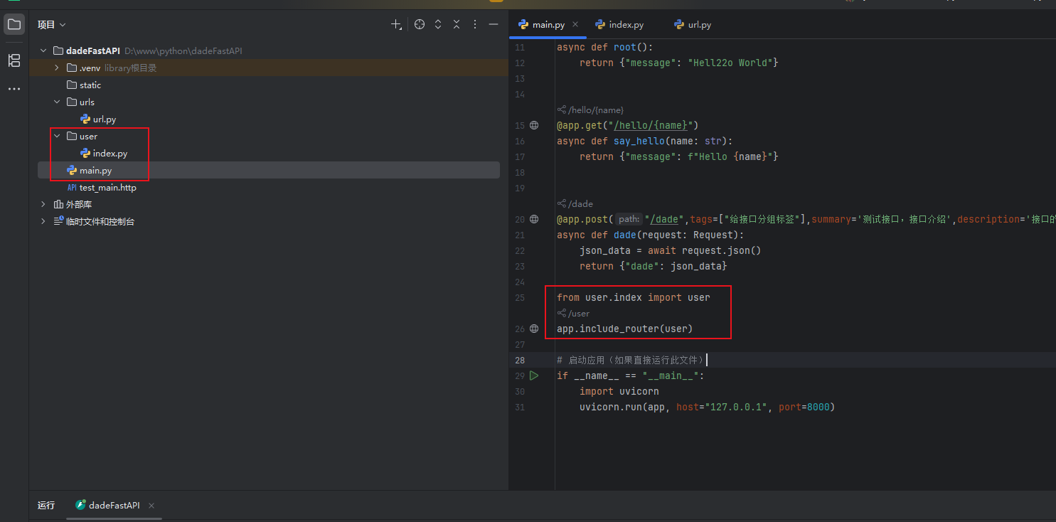Open the project panel options menu with three dots

point(475,24)
